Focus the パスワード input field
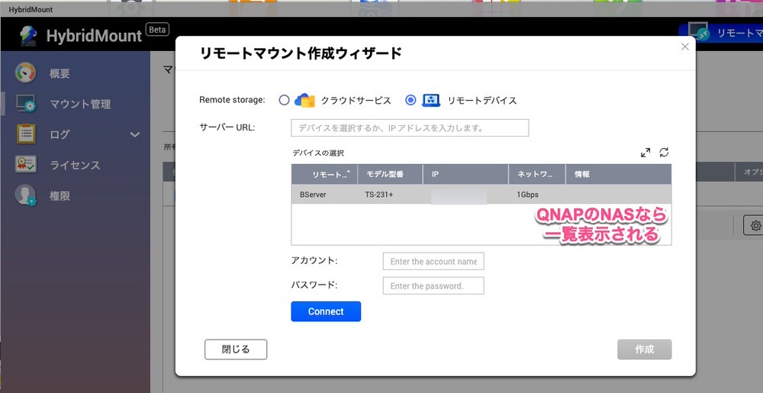This screenshot has width=763, height=393. tap(433, 286)
